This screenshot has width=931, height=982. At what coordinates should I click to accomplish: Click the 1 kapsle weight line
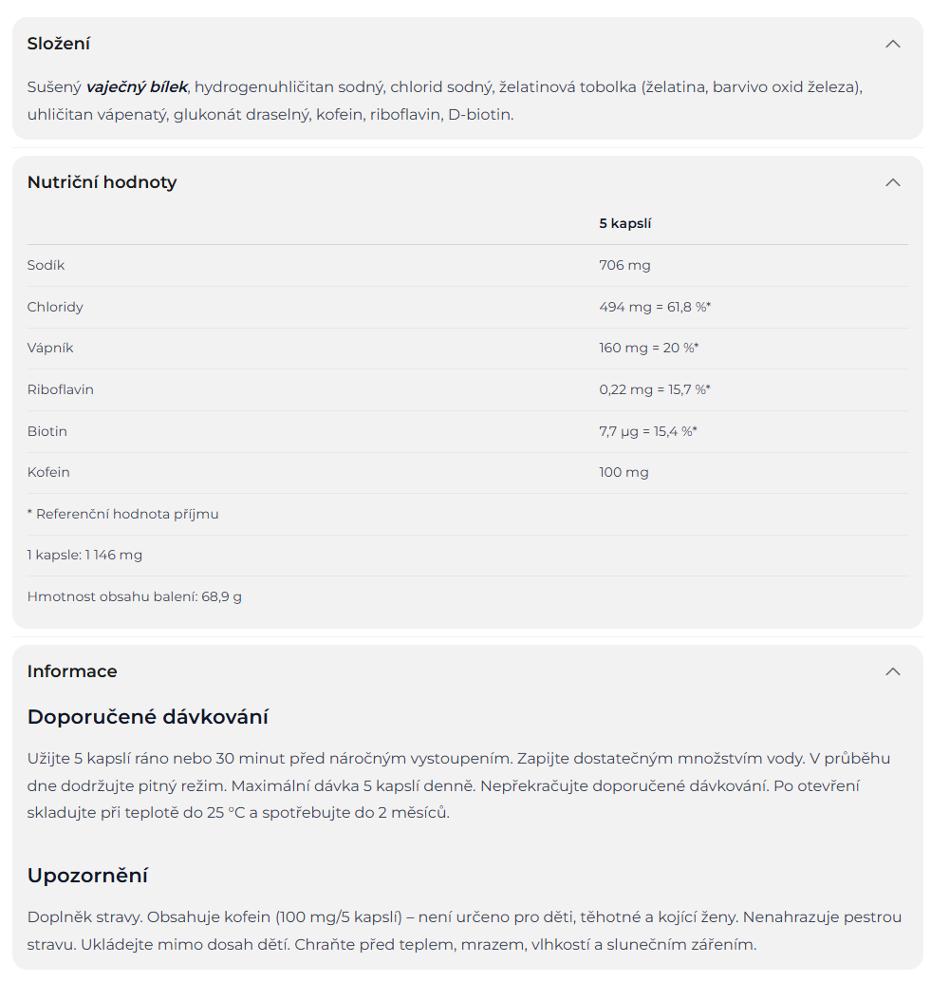point(84,555)
